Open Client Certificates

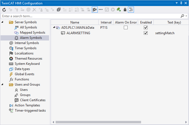click(33, 100)
